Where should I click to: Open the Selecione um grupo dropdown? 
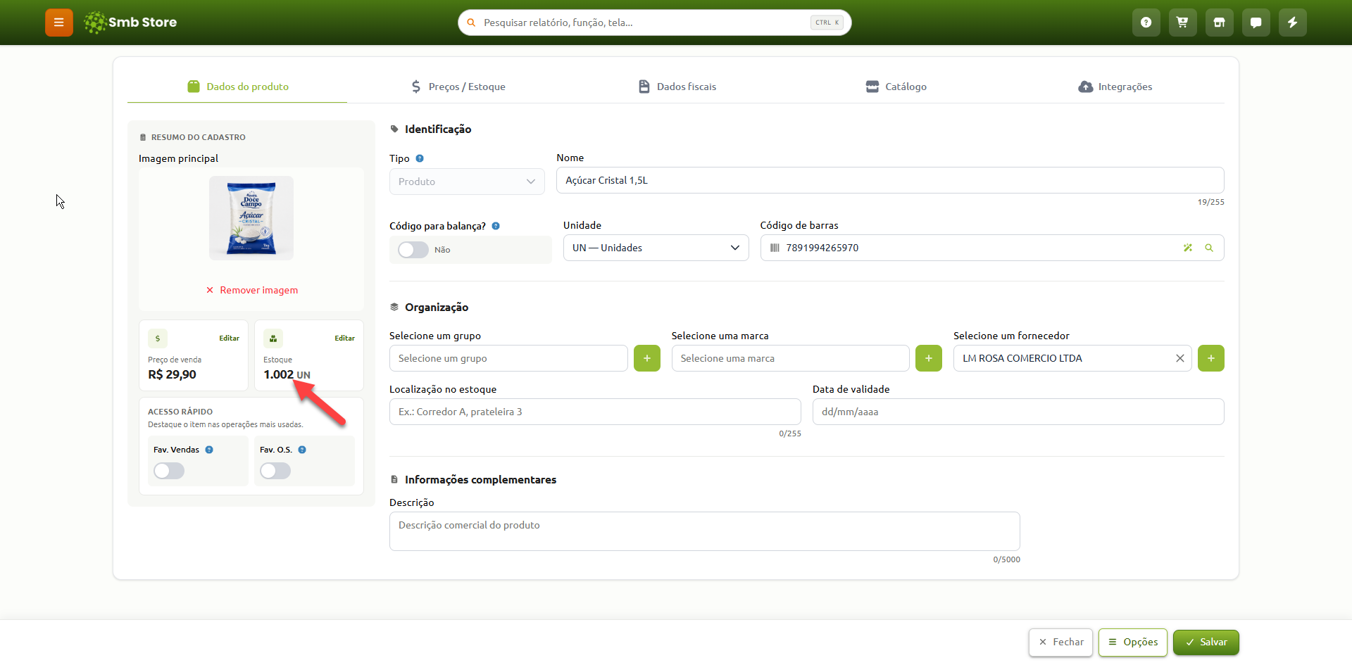click(508, 358)
